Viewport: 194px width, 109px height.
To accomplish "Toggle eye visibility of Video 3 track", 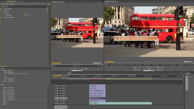I will pos(56,98).
